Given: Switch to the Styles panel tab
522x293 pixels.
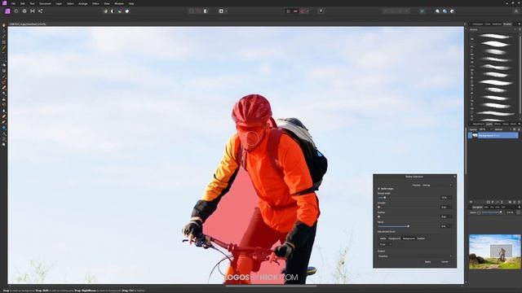Looking at the screenshot, I should click(506, 125).
